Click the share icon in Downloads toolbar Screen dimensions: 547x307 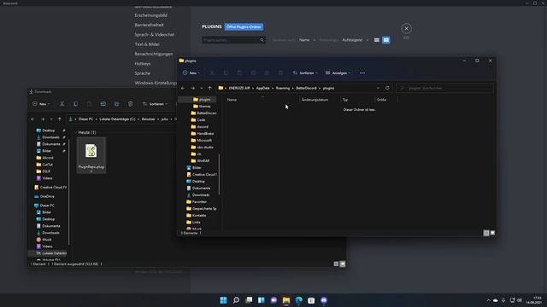(x=116, y=104)
